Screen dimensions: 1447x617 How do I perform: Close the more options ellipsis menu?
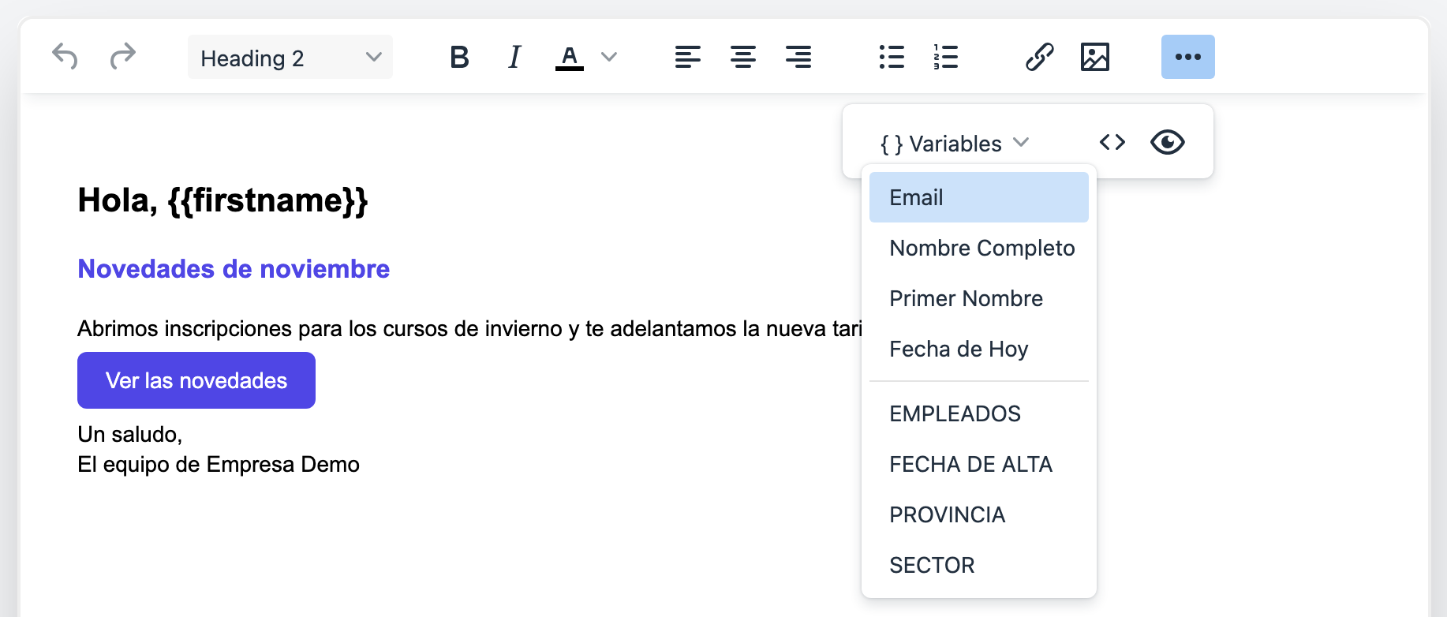click(1188, 57)
